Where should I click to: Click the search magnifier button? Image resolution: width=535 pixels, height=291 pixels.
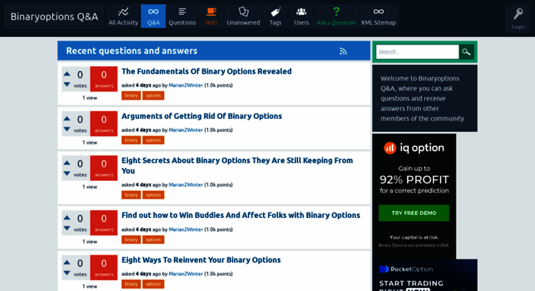point(466,52)
